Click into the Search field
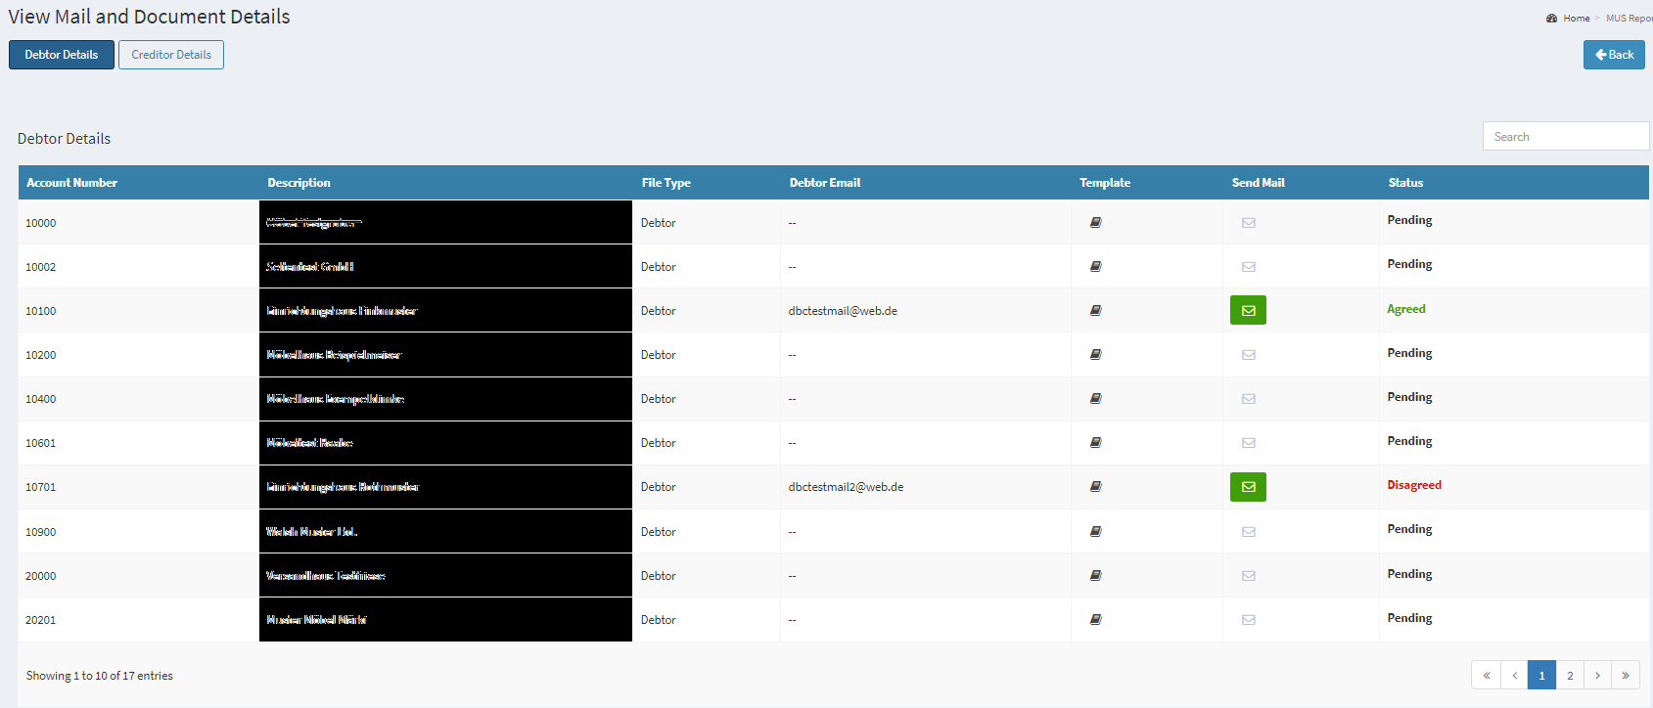Image resolution: width=1653 pixels, height=708 pixels. pos(1565,137)
